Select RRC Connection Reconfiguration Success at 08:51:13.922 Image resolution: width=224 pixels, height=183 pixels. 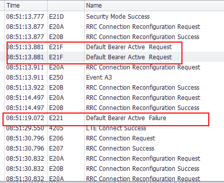coord(112,88)
